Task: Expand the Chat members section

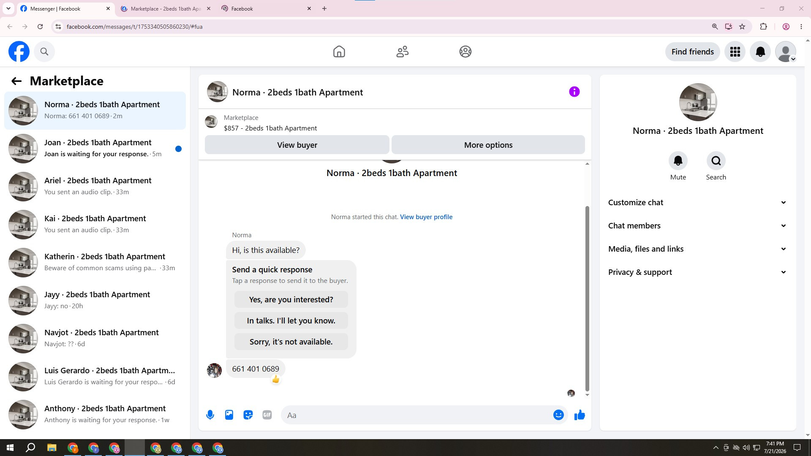Action: point(698,226)
